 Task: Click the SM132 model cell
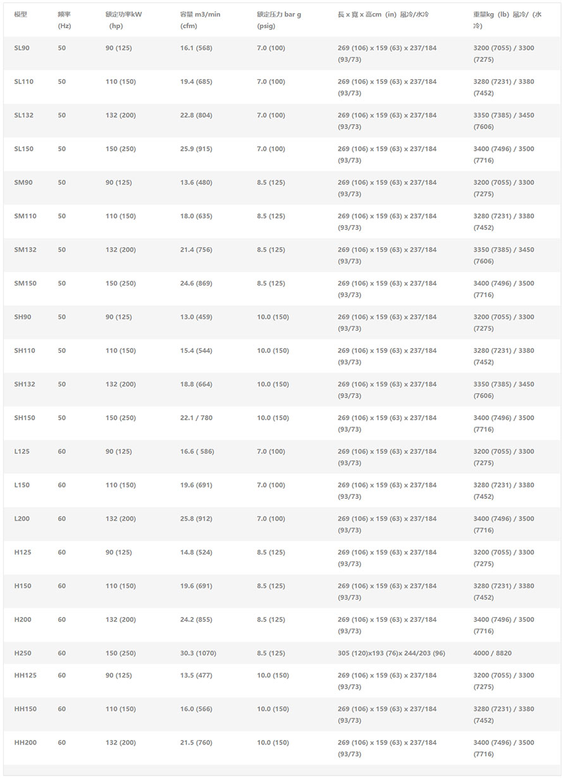[x=25, y=249]
